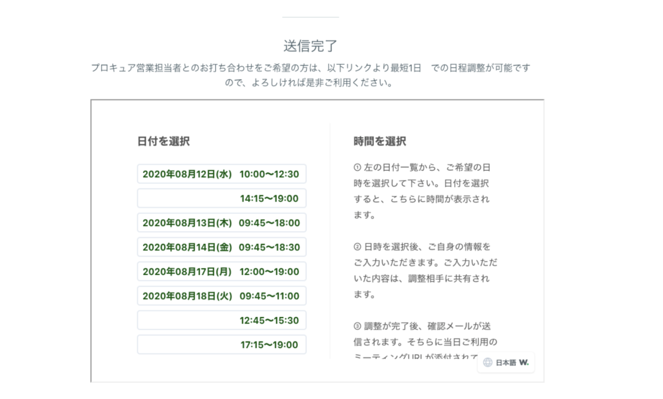Open the 日本語 language selector
This screenshot has width=663, height=399.
(506, 362)
